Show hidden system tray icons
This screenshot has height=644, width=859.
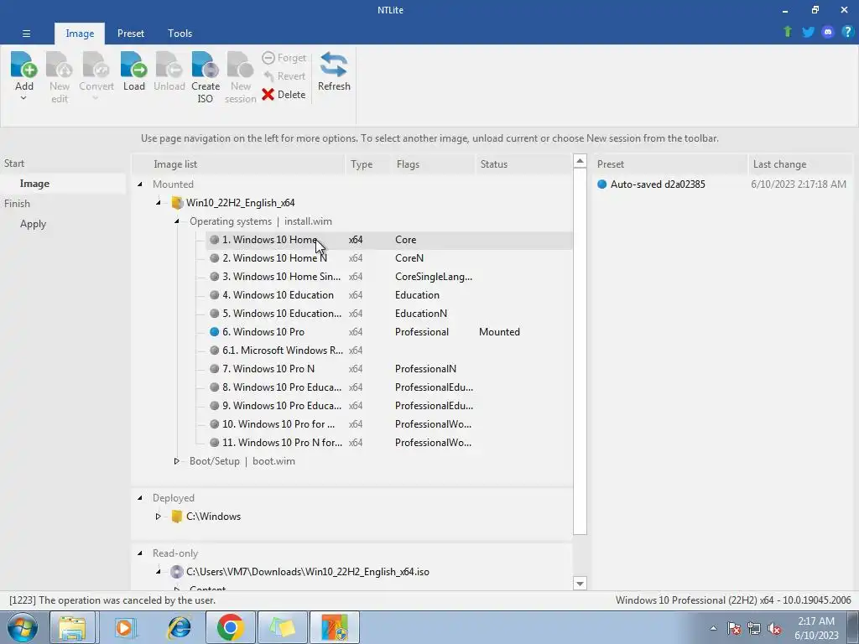[713, 628]
